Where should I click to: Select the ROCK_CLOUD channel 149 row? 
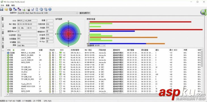click(x=103, y=91)
